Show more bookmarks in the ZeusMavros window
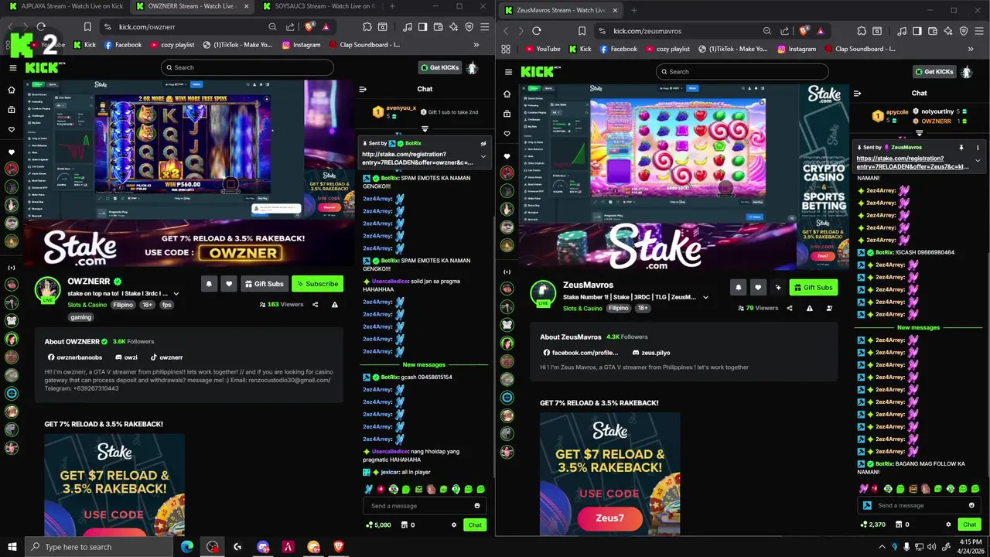Screen dimensions: 990x557 (x=971, y=49)
